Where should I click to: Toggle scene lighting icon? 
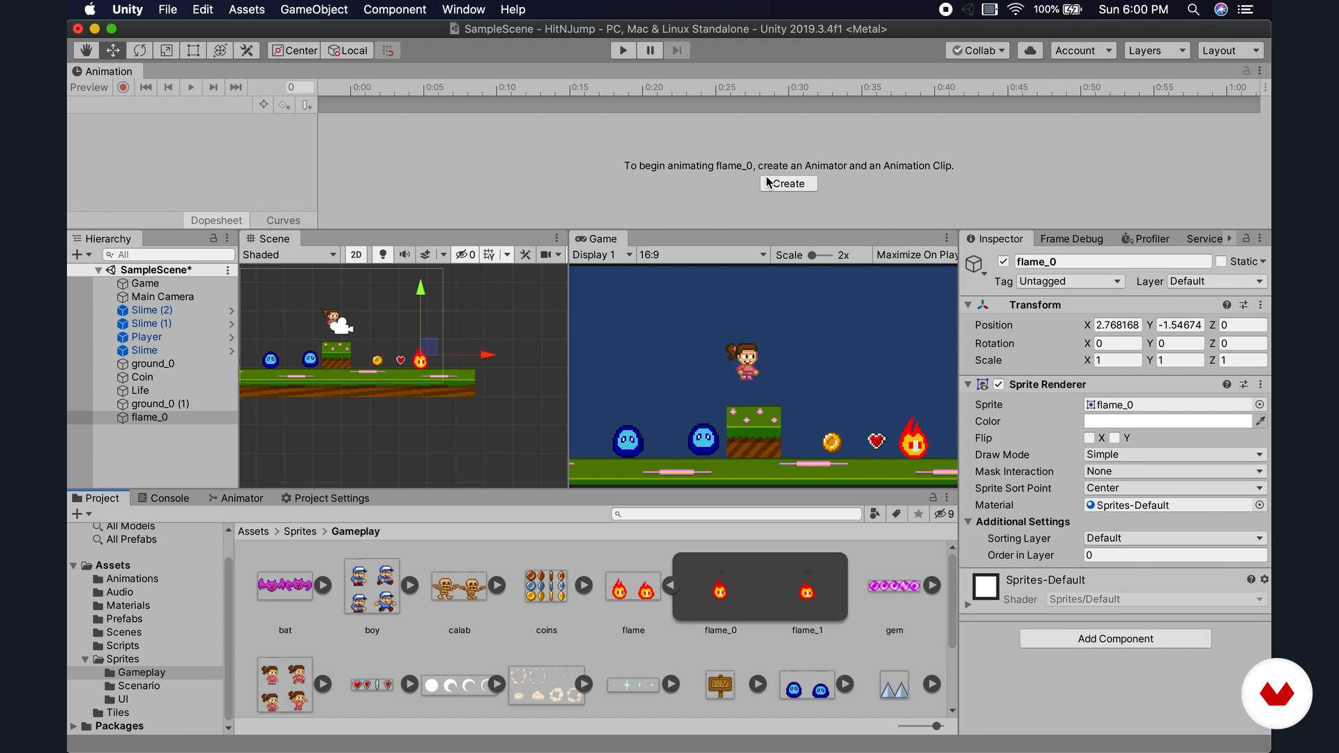pyautogui.click(x=382, y=254)
